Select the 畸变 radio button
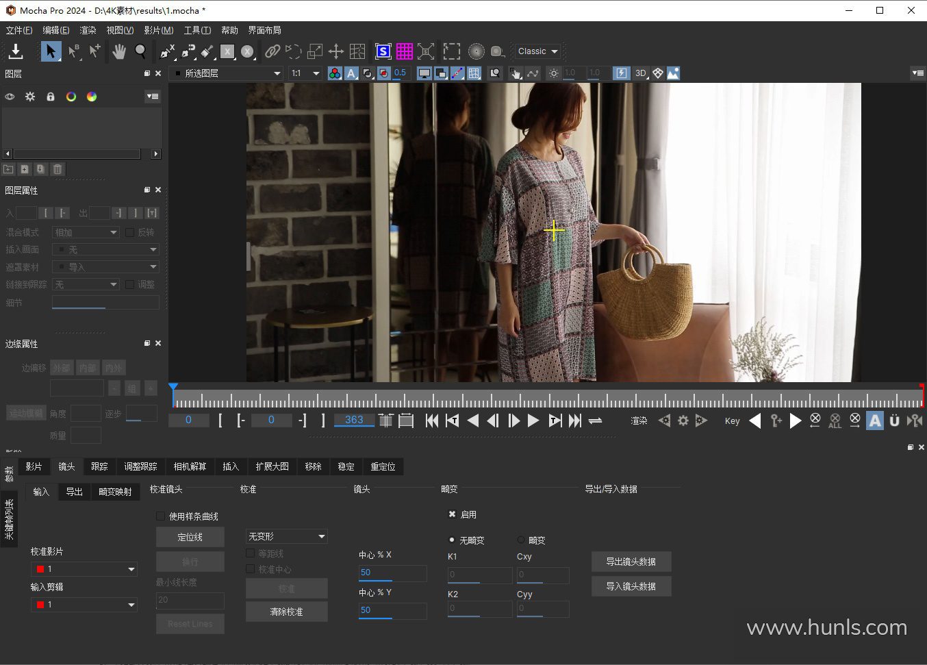The width and height of the screenshot is (927, 665). click(521, 540)
